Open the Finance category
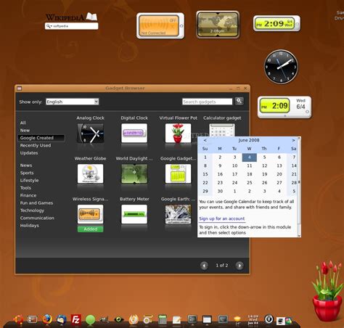This screenshot has width=344, height=328. click(x=28, y=195)
